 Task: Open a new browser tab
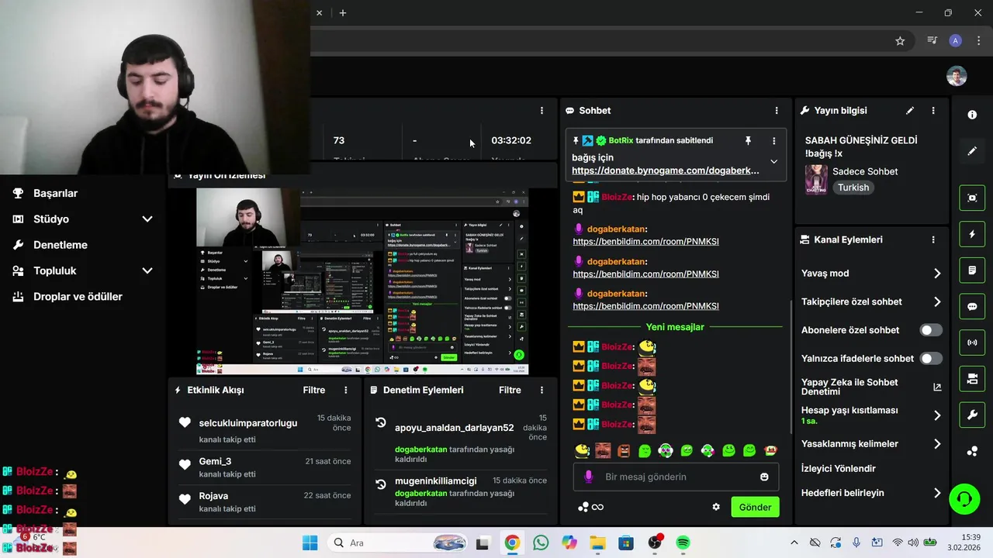pyautogui.click(x=342, y=13)
